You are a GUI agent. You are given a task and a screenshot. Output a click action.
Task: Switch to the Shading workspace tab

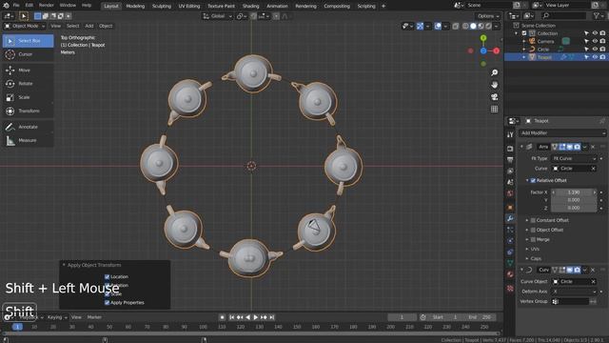click(251, 6)
